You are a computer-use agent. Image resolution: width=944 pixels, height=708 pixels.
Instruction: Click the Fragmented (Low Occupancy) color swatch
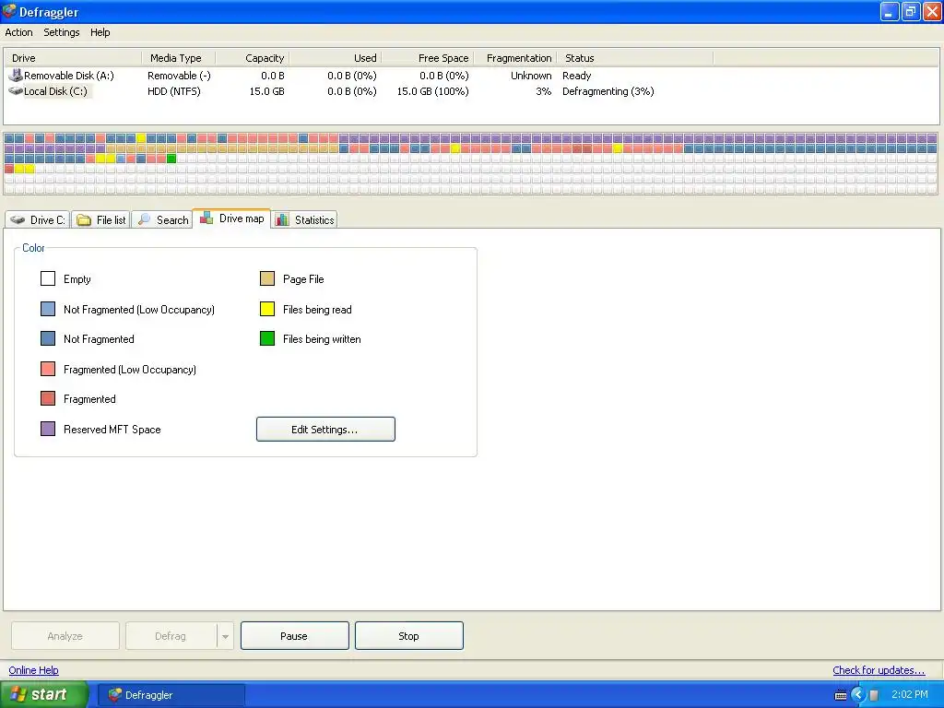48,369
